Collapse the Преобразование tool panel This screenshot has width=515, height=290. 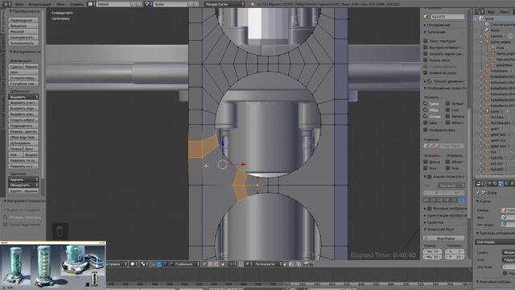pyautogui.click(x=24, y=11)
